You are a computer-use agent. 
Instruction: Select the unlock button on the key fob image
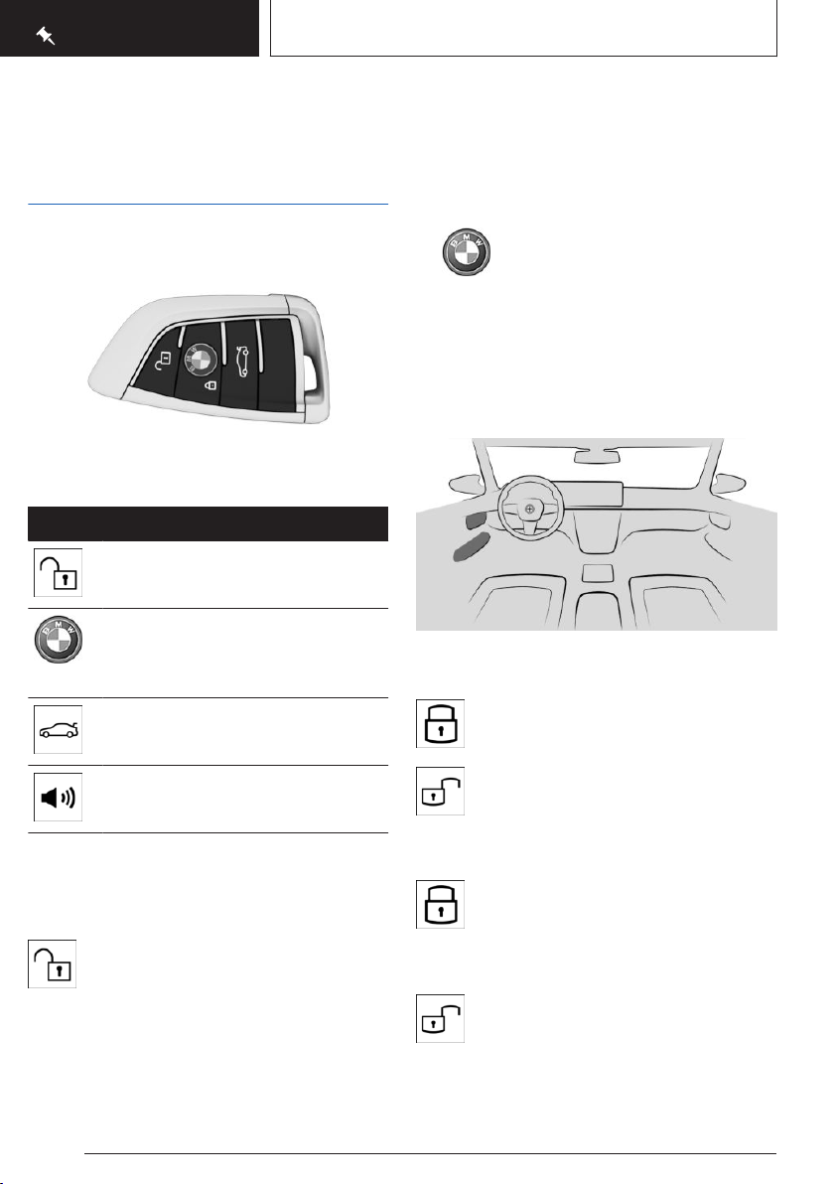point(162,361)
